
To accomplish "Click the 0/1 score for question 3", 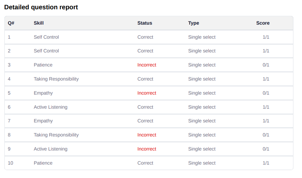I will 266,65.
